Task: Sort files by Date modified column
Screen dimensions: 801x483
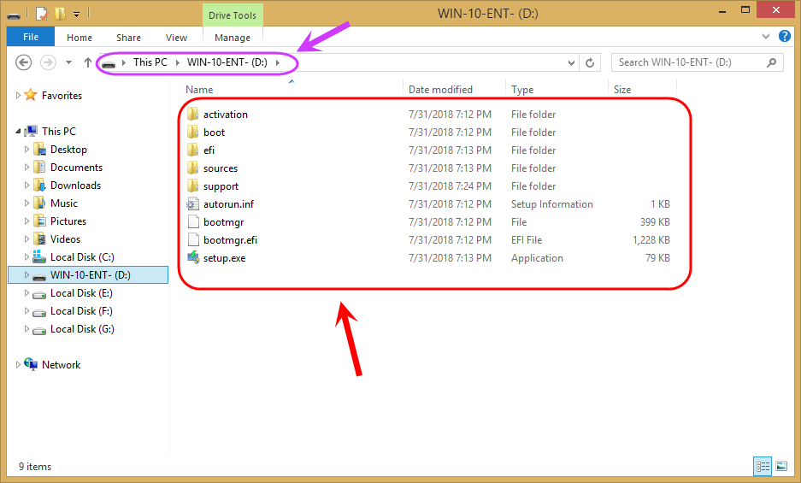Action: pos(440,90)
